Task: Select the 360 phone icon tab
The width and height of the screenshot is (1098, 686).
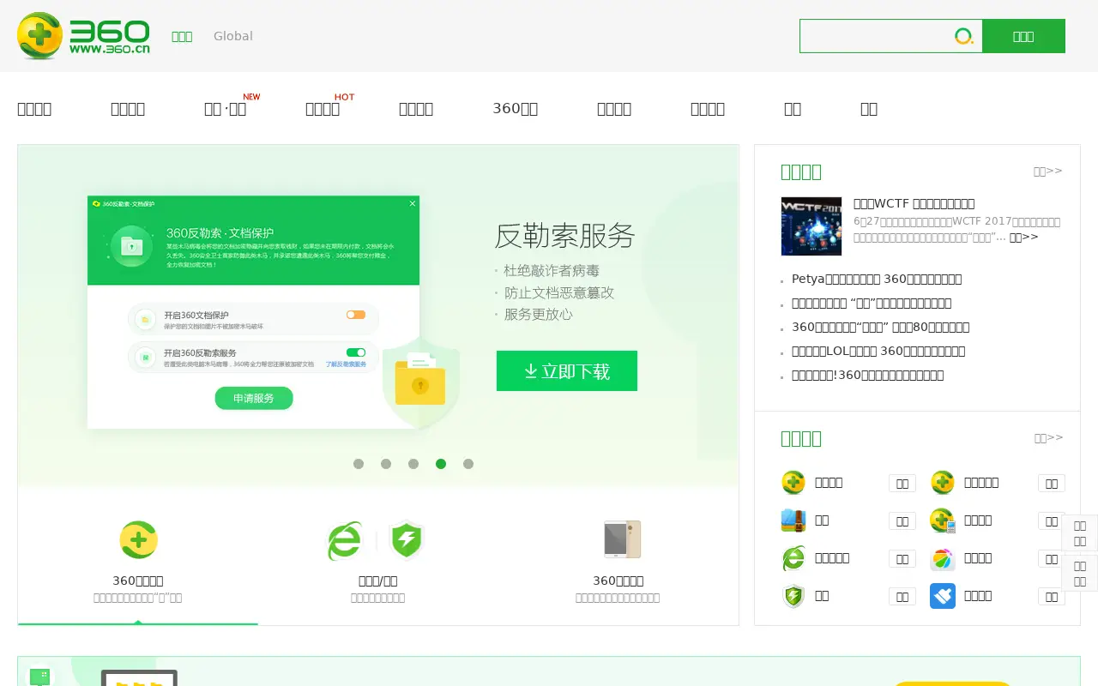Action: point(622,539)
